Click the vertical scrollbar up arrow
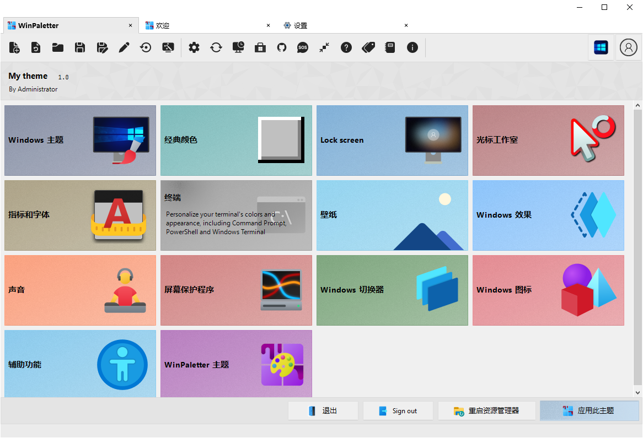This screenshot has width=643, height=438. [x=637, y=106]
